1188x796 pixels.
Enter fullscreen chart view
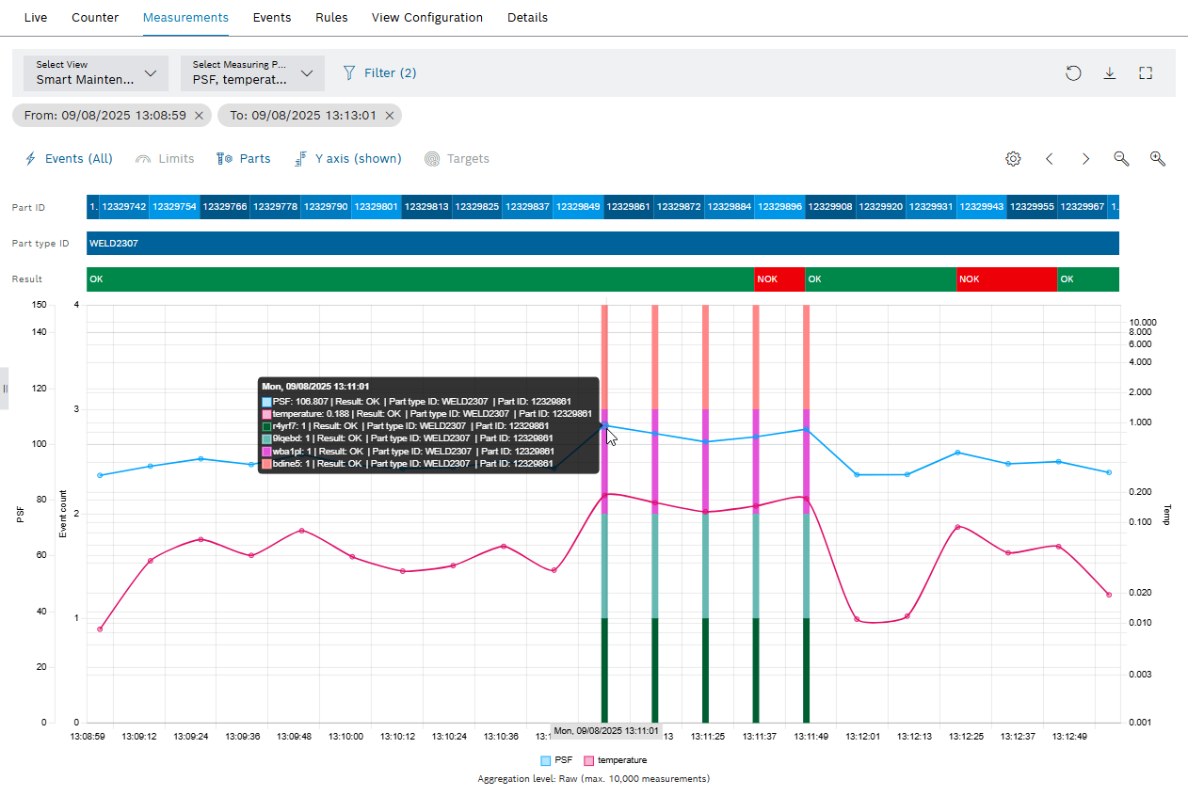click(x=1146, y=72)
